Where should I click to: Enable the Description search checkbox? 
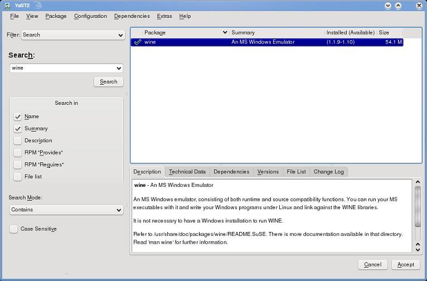18,140
